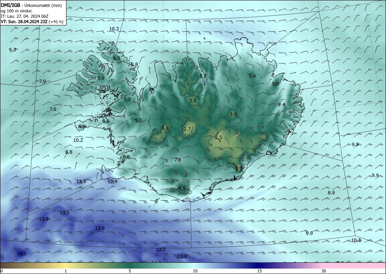This screenshot has width=386, height=274.
Task: Click the 13.9 value on the map
Action: (100, 228)
